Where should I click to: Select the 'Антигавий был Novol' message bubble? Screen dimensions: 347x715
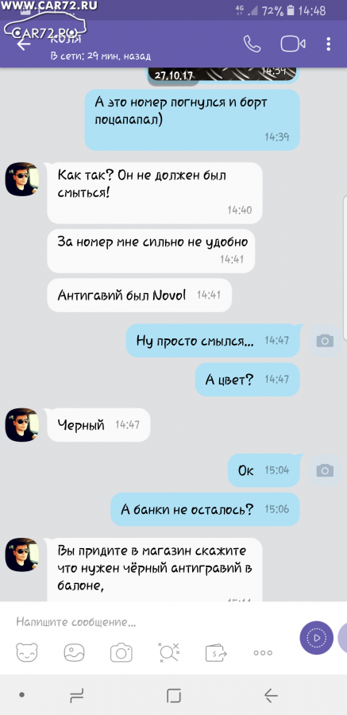[140, 295]
